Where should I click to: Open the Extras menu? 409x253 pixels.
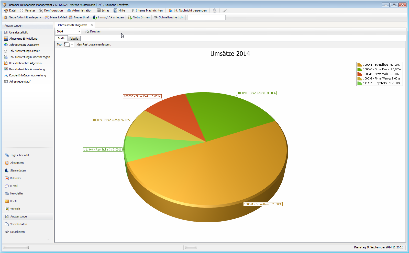(103, 10)
